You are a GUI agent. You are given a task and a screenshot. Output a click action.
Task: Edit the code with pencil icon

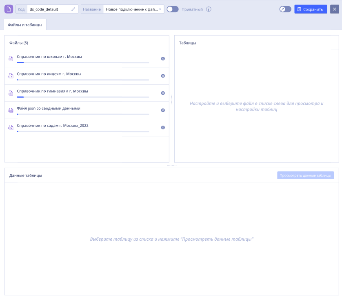(73, 9)
